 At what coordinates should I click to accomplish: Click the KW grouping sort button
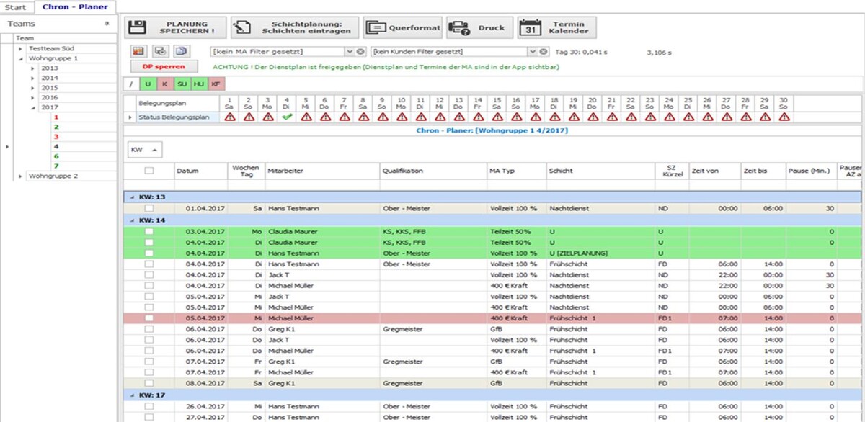click(145, 149)
